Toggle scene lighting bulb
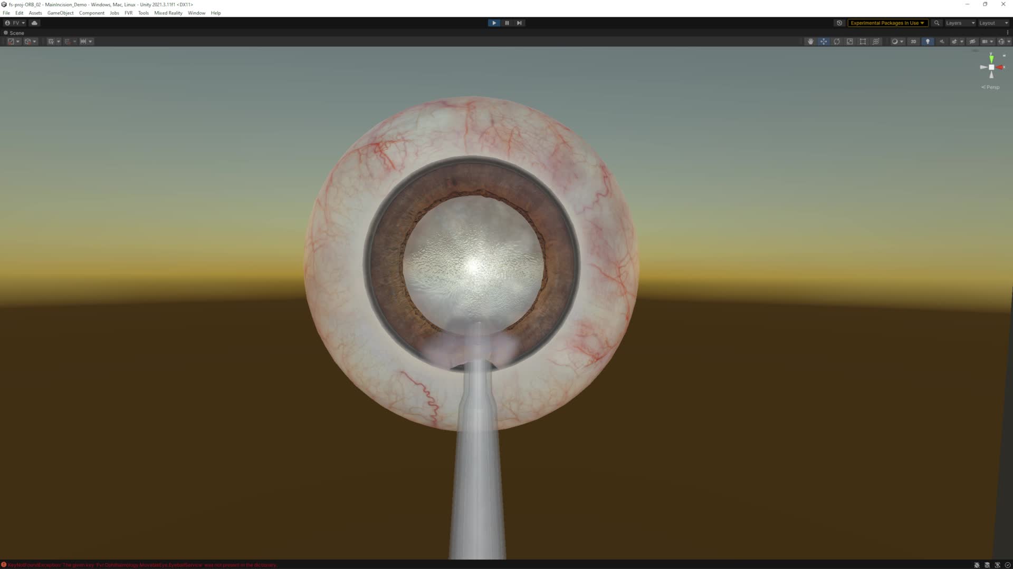Viewport: 1013px width, 569px height. 928,42
